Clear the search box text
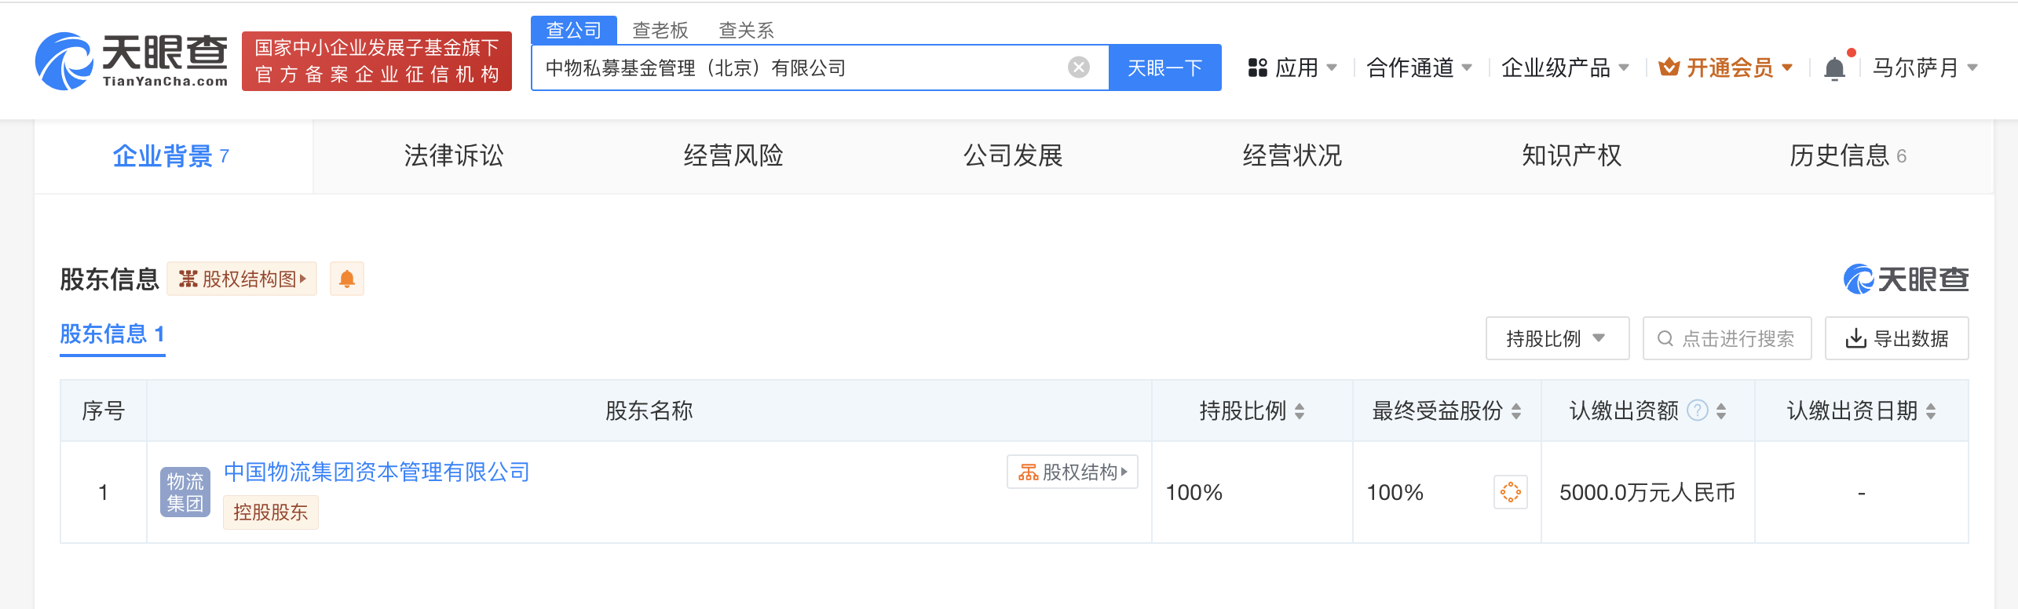The height and width of the screenshot is (609, 2018). 1079,67
